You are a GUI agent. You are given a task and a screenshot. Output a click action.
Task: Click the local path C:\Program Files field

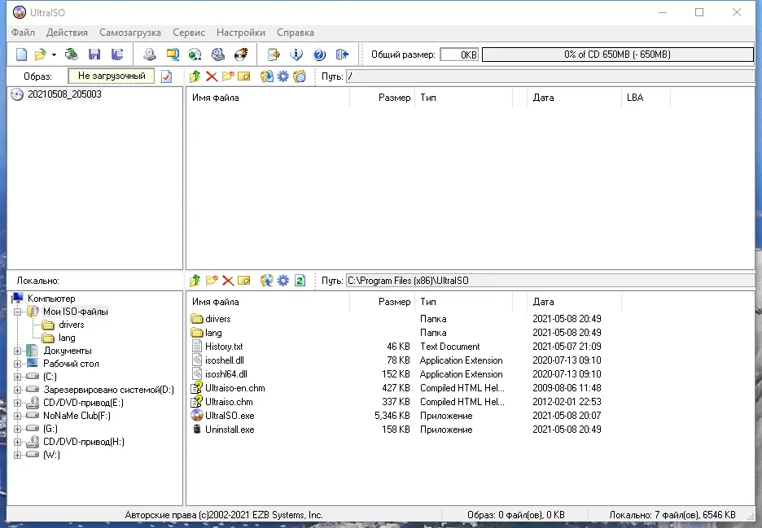[550, 281]
